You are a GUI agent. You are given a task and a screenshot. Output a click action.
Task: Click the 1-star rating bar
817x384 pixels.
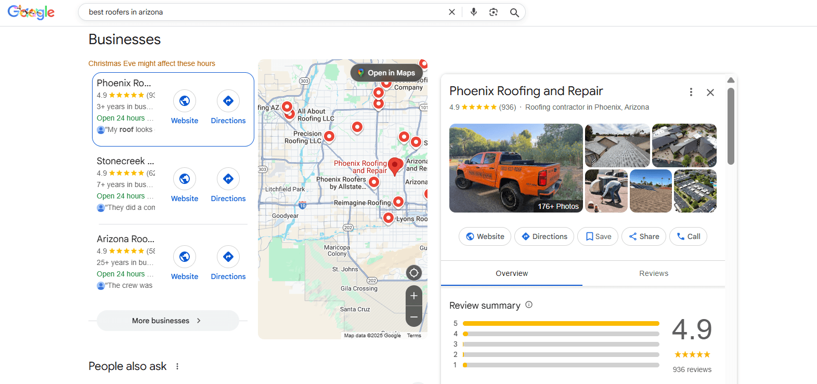(x=561, y=365)
